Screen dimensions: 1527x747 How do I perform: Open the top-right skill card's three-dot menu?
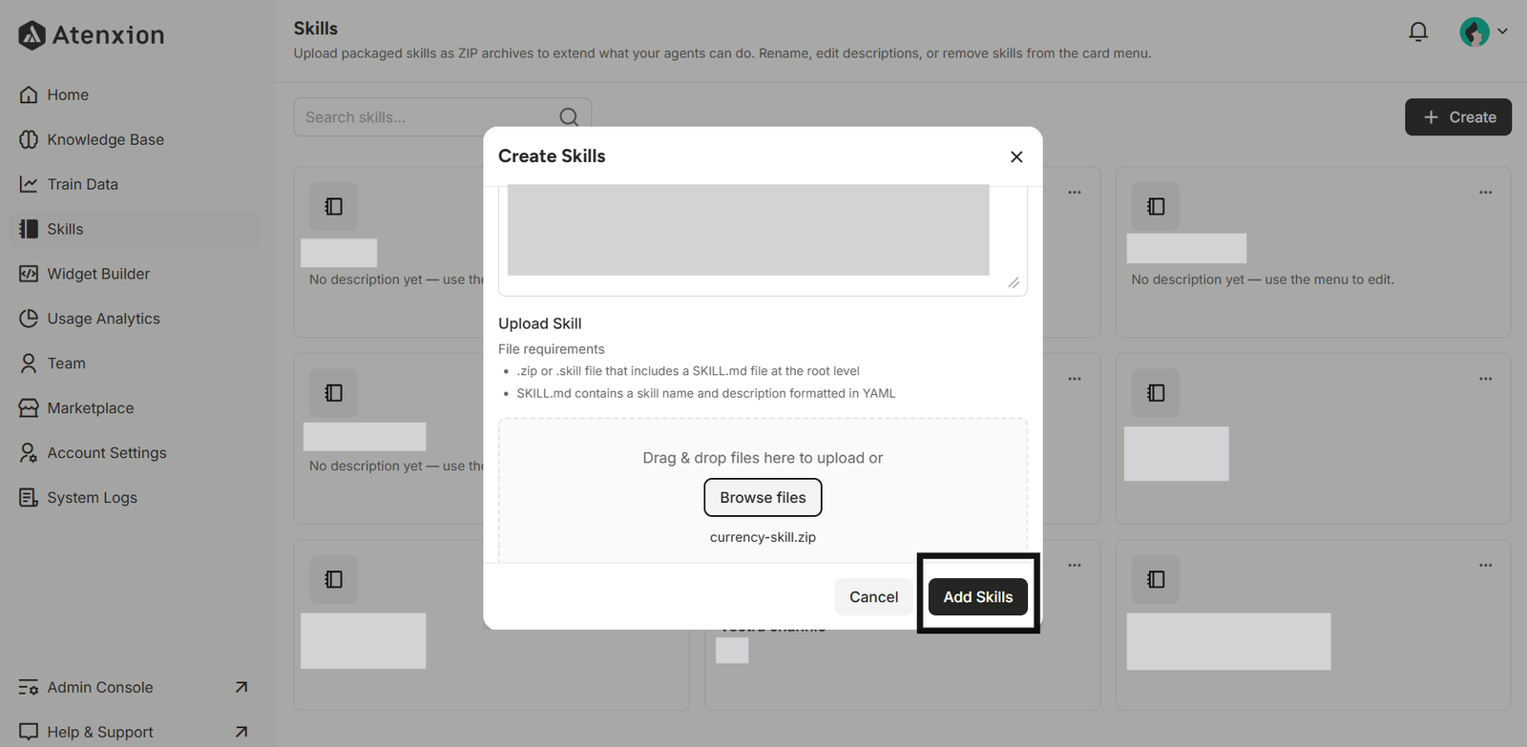coord(1485,193)
